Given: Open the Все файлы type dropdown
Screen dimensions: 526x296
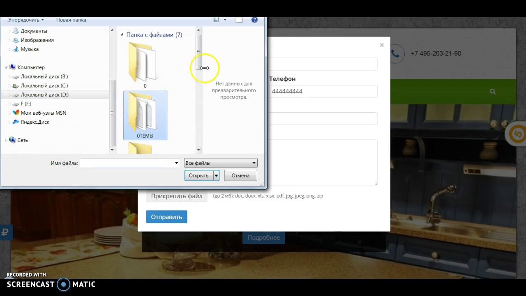Looking at the screenshot, I should pos(221,163).
